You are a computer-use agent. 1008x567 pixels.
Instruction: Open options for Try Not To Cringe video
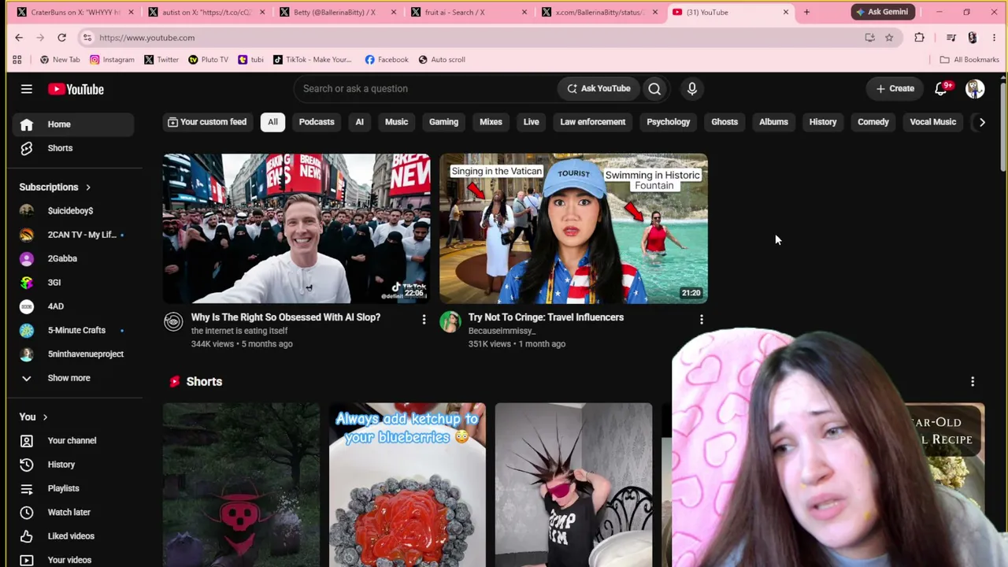(701, 320)
